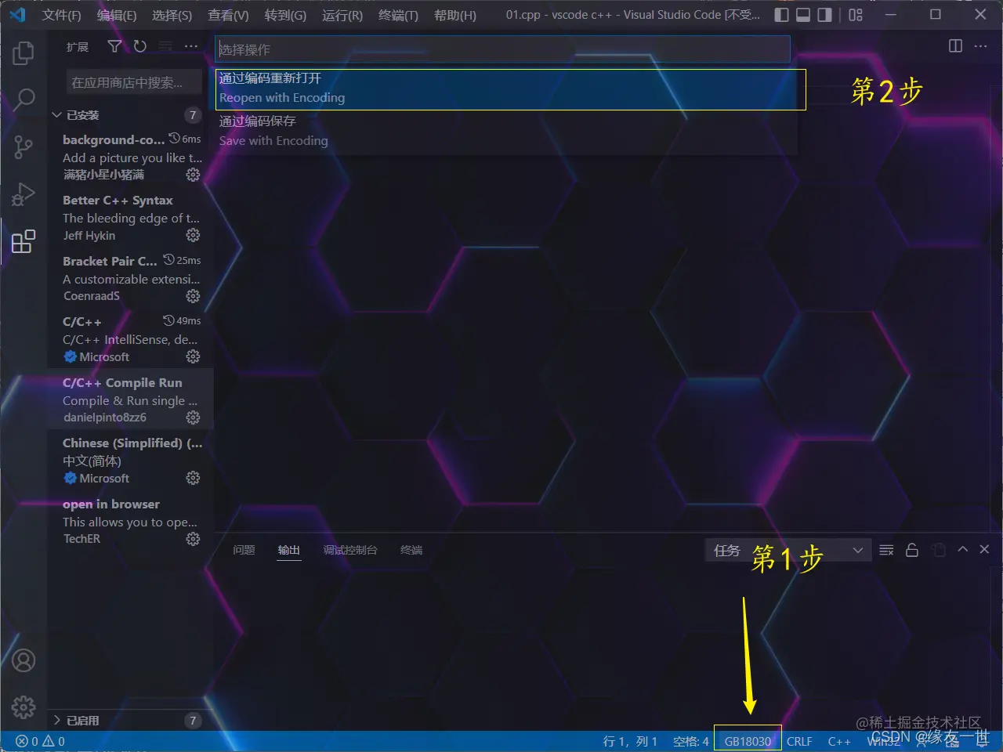This screenshot has height=752, width=1003.
Task: Select the Extensions icon in activity bar
Action: click(x=24, y=241)
